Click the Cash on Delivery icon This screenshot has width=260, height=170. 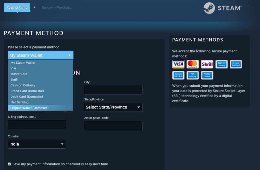click(x=221, y=64)
